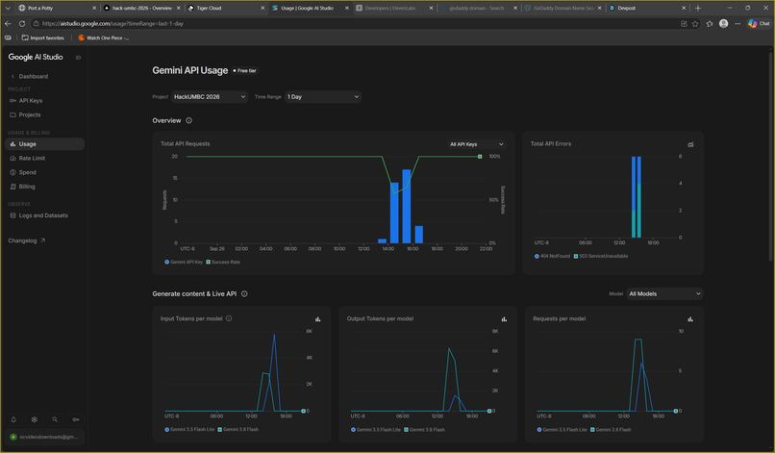Open the Import favorites bookmark

click(42, 38)
